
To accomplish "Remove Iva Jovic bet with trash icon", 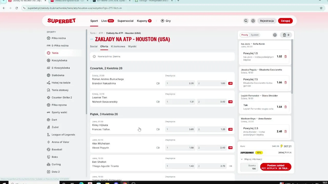I will (x=285, y=56).
